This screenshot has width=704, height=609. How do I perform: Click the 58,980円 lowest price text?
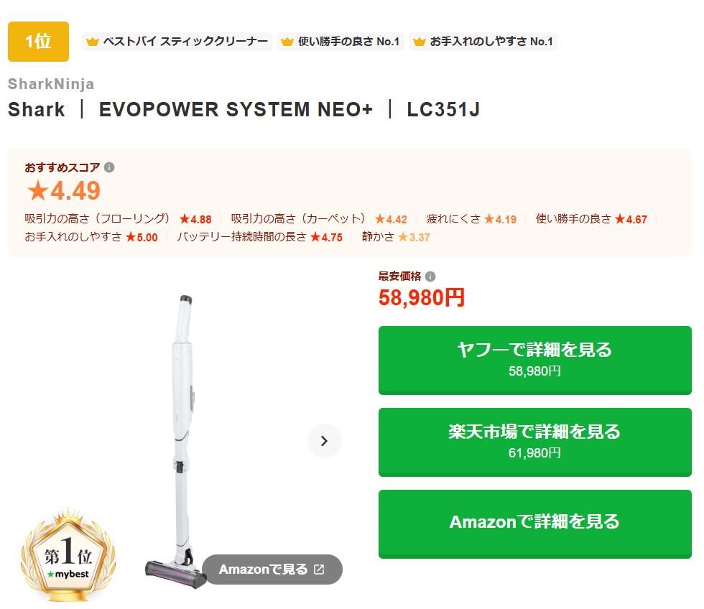[x=421, y=297]
